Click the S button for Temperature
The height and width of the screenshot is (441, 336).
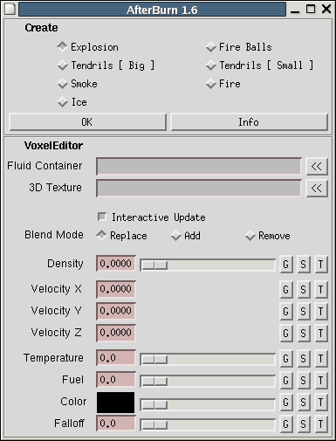click(x=304, y=359)
